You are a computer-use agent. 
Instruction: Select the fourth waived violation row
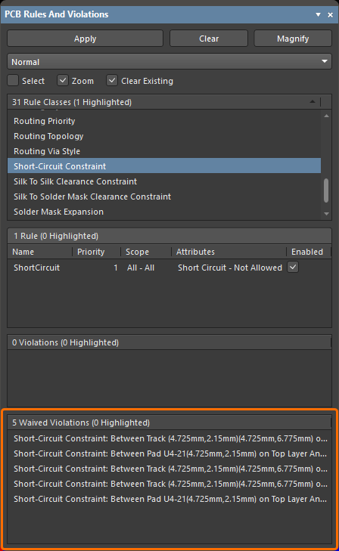[x=169, y=484]
